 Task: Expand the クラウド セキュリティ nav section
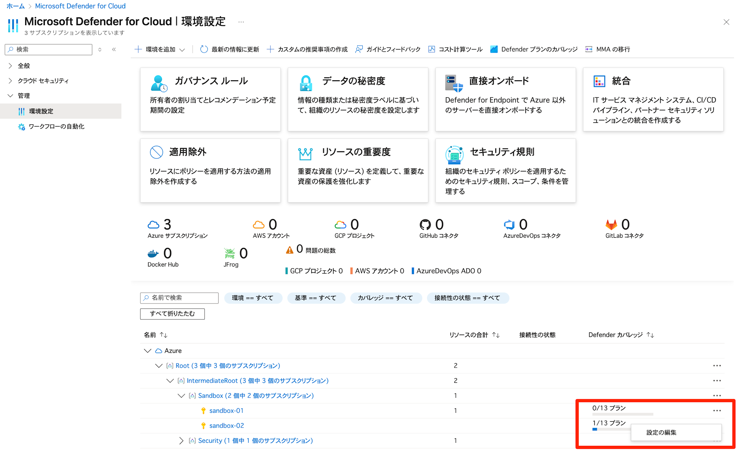(10, 81)
